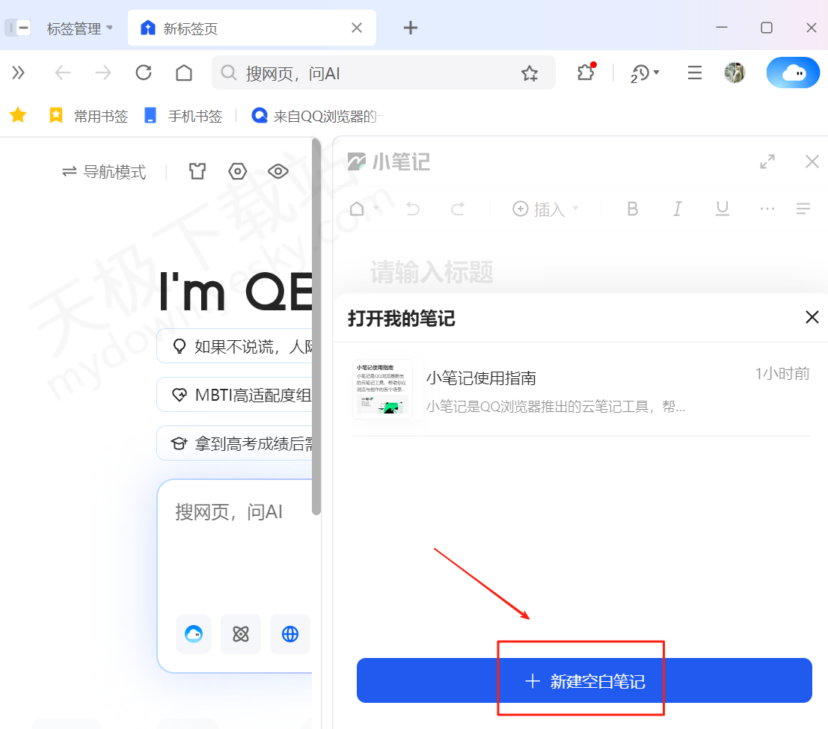Open the 来自QQ浏览器的 bookmark folder
The width and height of the screenshot is (828, 729).
point(316,116)
